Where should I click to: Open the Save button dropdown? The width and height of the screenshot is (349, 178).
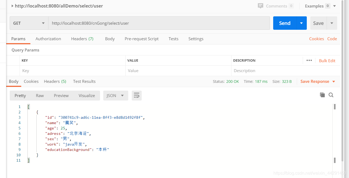[x=332, y=23]
